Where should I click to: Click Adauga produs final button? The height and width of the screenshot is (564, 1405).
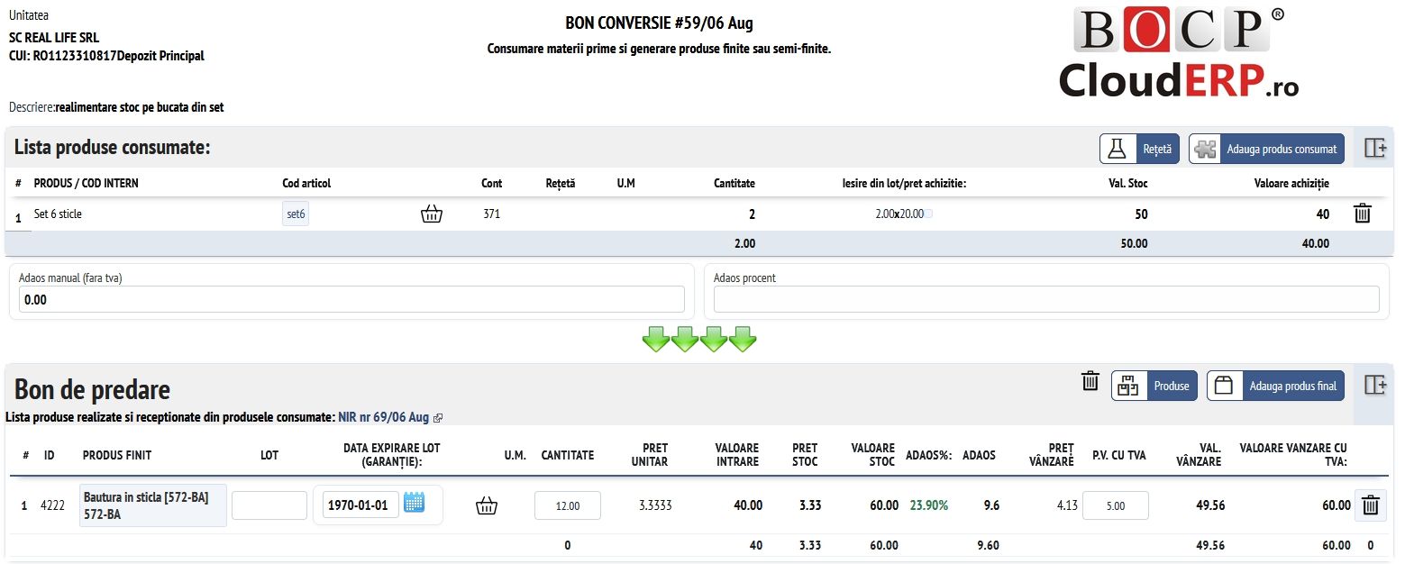coord(1276,386)
